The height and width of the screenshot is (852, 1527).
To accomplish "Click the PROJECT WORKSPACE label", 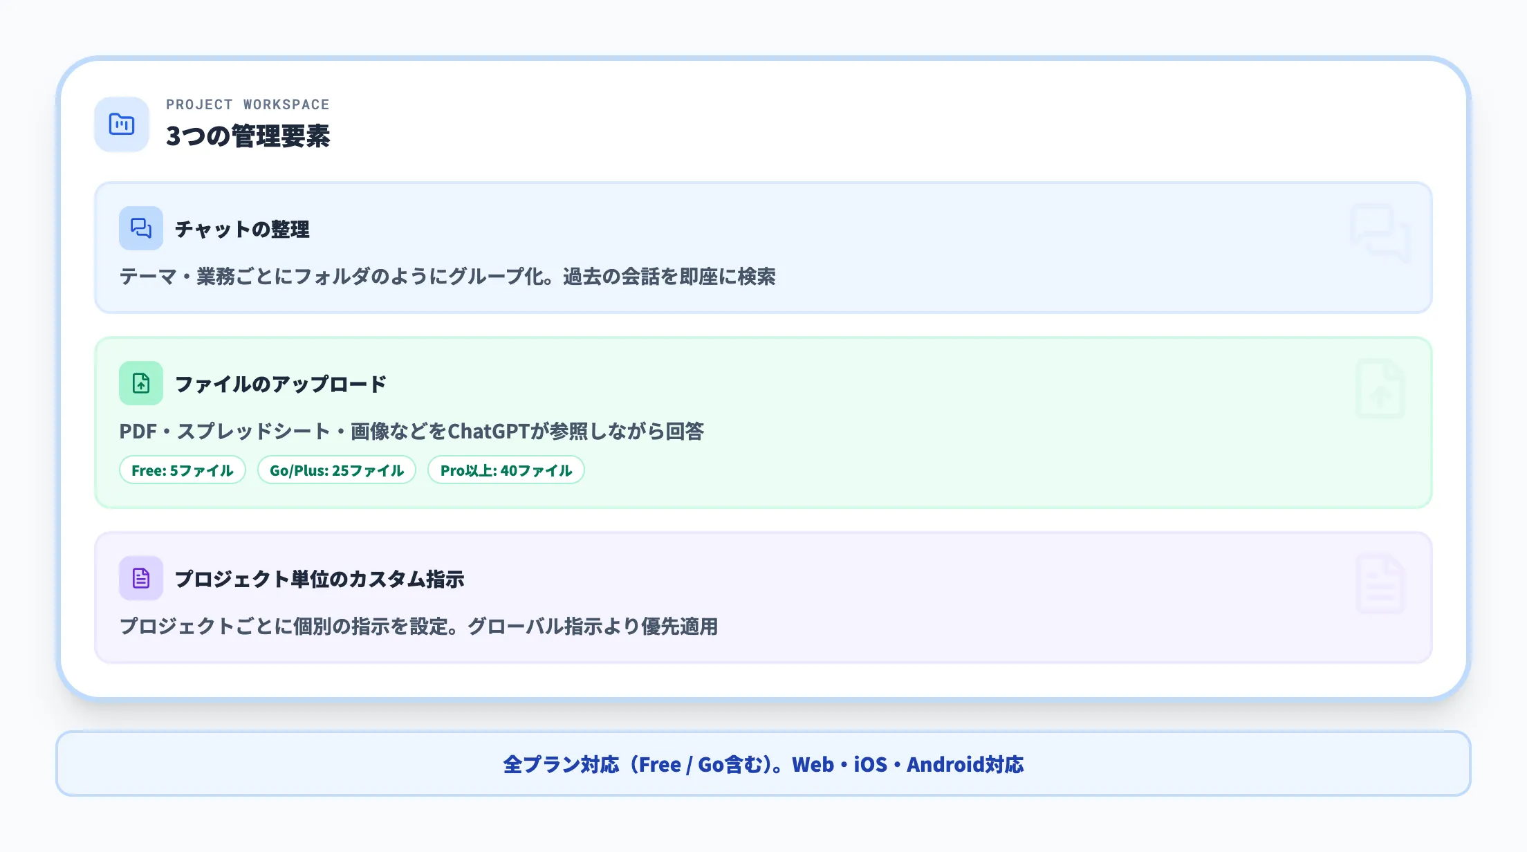I will coord(248,104).
